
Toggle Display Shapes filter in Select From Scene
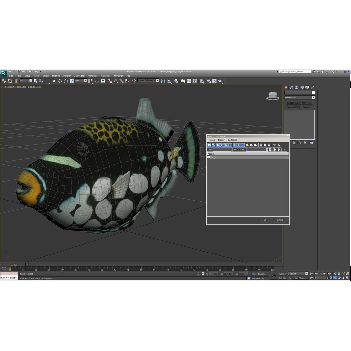pos(214,145)
